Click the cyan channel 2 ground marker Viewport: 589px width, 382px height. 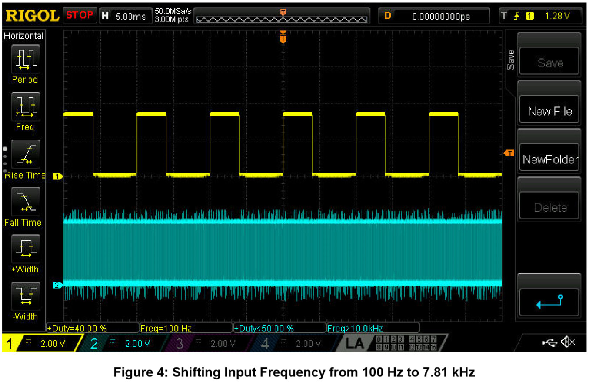coord(58,285)
